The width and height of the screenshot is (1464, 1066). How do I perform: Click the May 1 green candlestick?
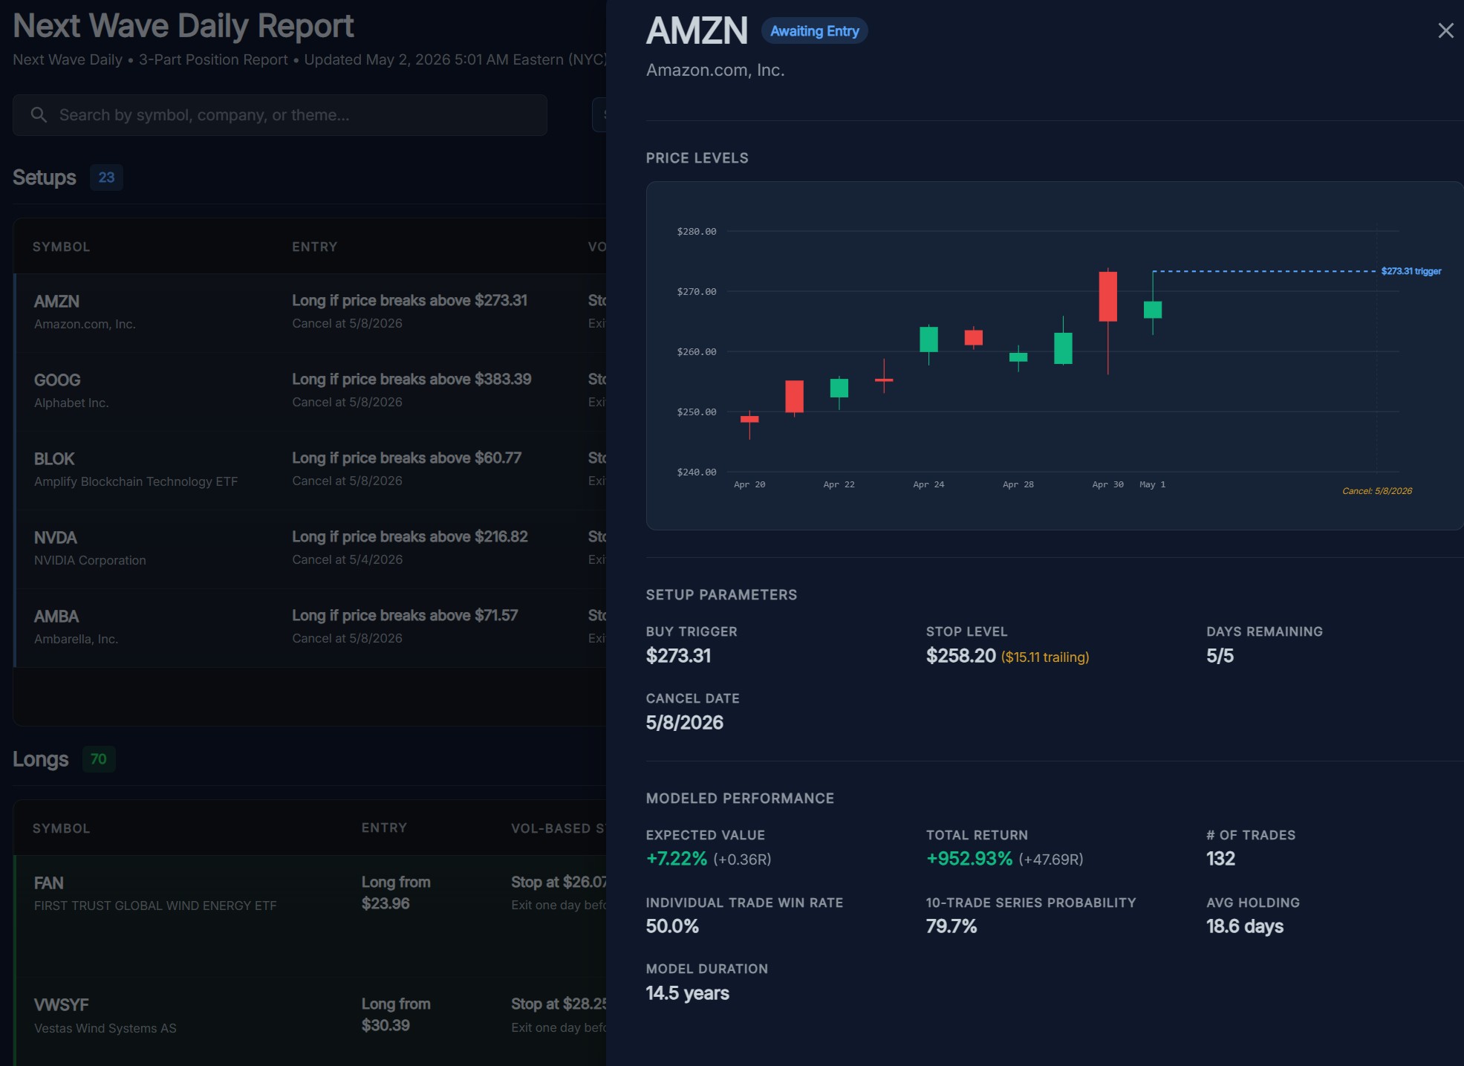(1153, 309)
